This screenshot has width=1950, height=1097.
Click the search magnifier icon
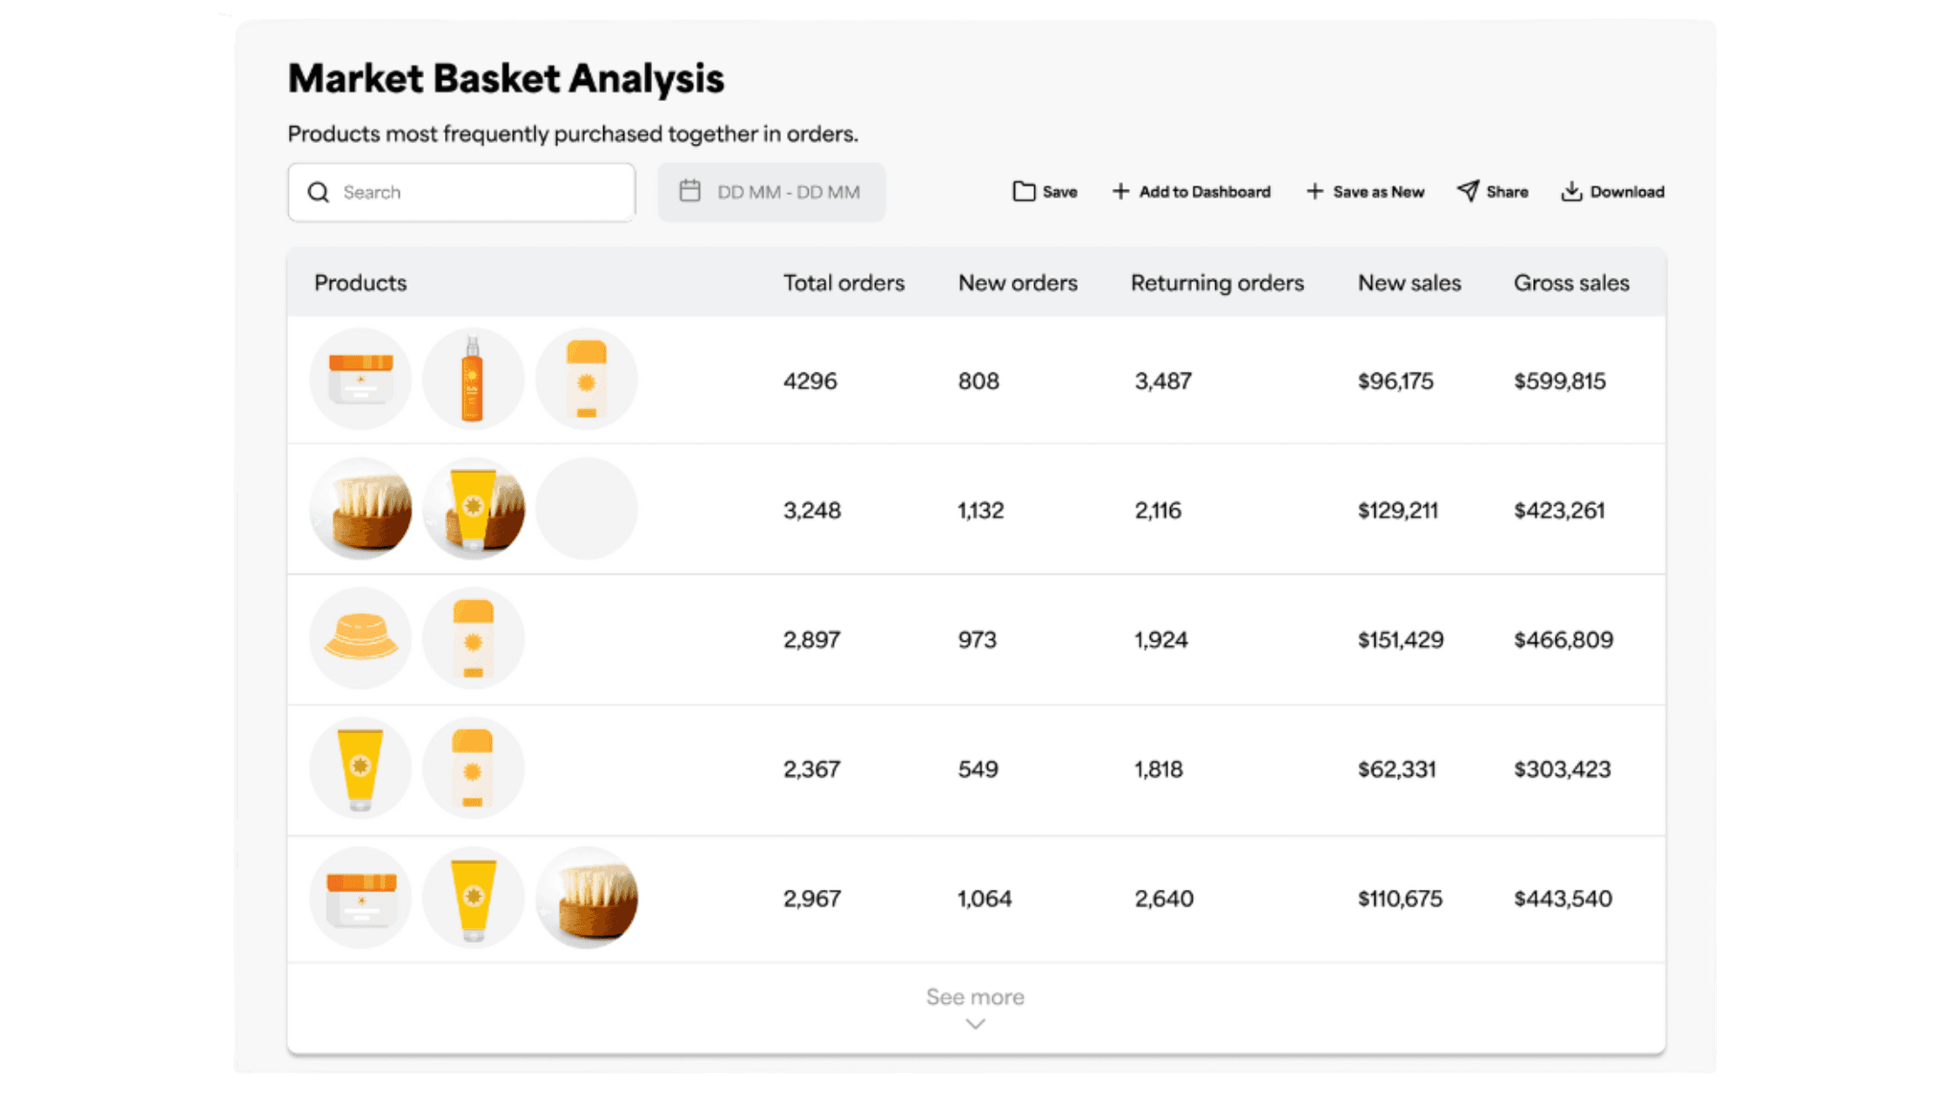319,192
